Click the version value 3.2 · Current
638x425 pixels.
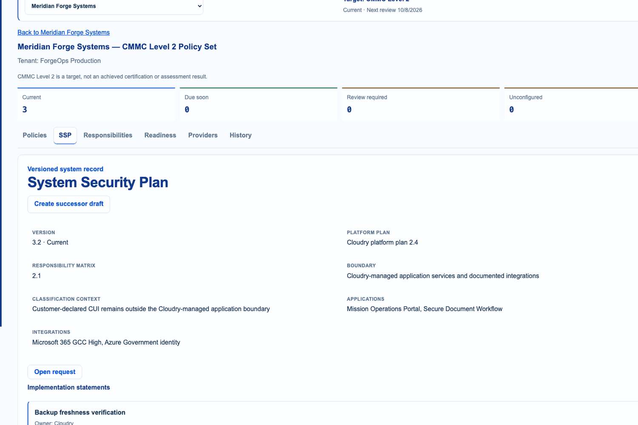pyautogui.click(x=50, y=242)
